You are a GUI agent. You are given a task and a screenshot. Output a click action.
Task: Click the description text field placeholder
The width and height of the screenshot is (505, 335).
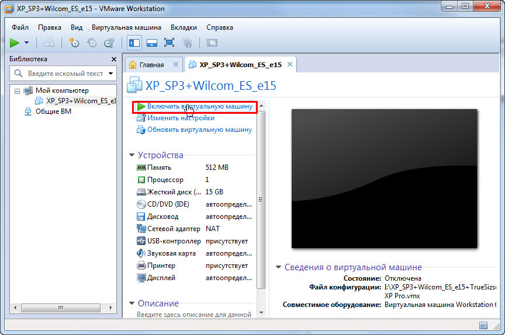(x=194, y=315)
